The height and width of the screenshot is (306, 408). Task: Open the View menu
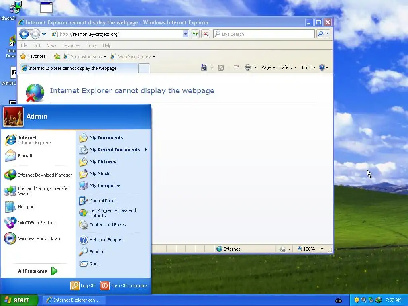point(51,45)
